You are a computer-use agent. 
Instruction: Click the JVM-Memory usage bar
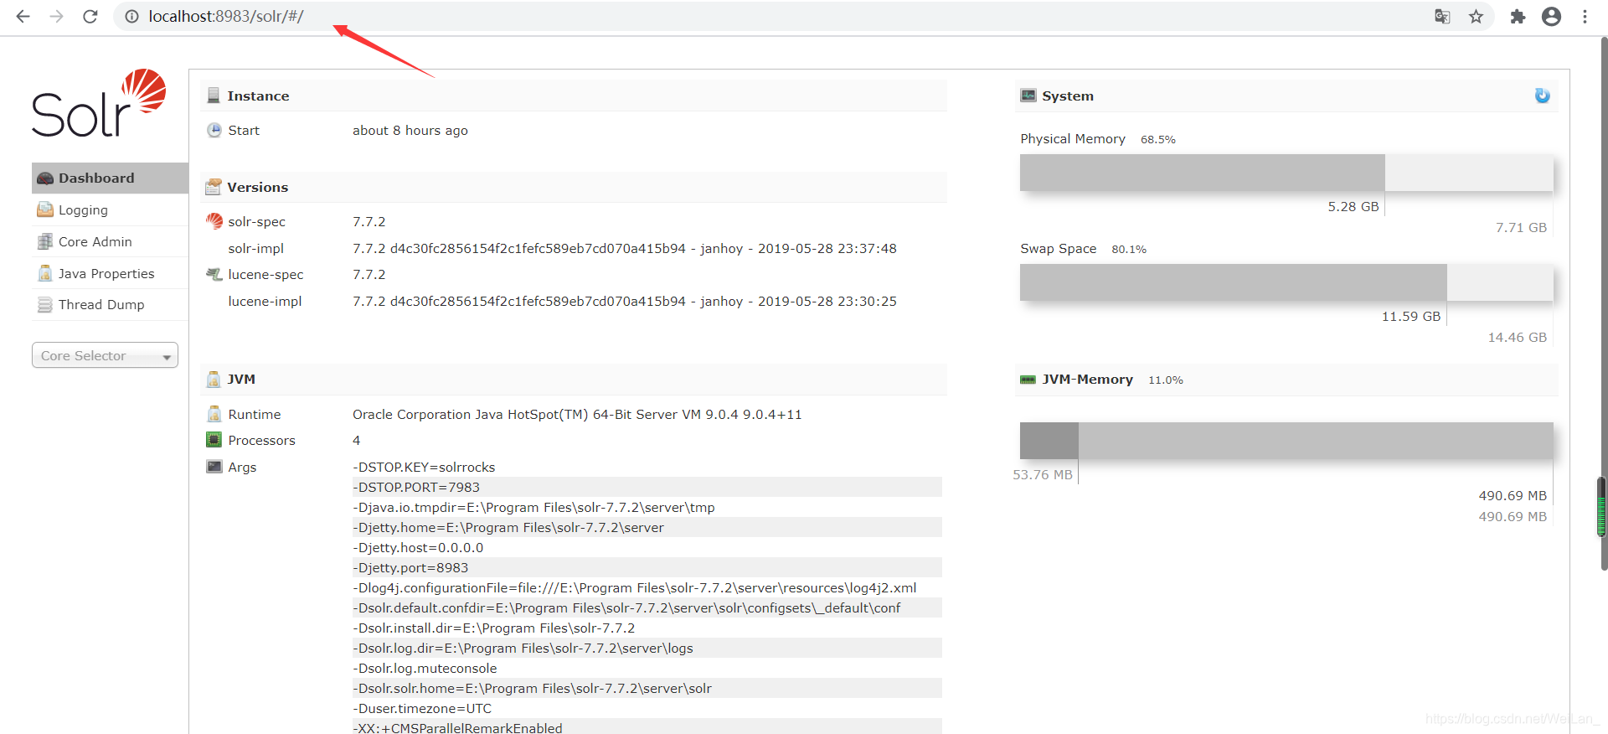coord(1286,440)
